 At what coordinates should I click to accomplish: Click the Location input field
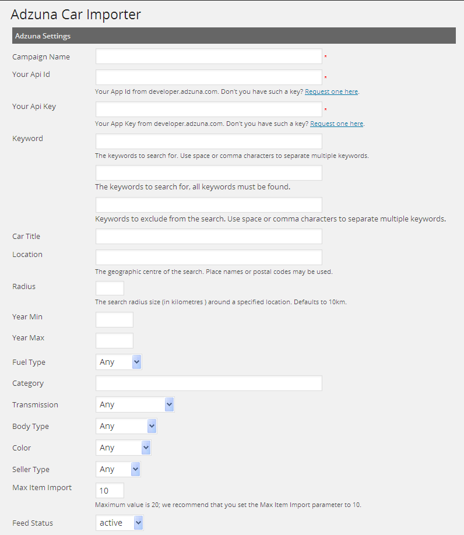tap(209, 258)
